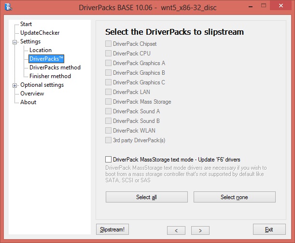Image resolution: width=295 pixels, height=243 pixels.
Task: Toggle DriverPack Graphics C checkbox
Action: [108, 82]
